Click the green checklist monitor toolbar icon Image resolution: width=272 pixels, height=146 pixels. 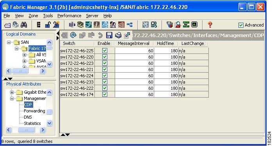[186, 25]
